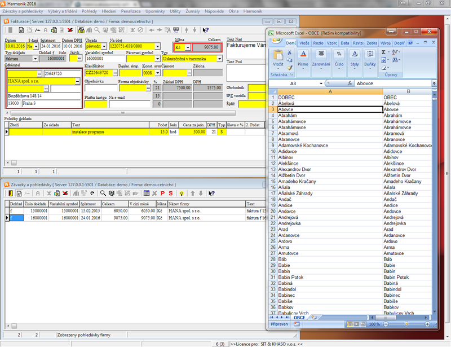Click the Clear eraser icon in Excel ribbon
This screenshot has width=451, height=347.
click(384, 68)
